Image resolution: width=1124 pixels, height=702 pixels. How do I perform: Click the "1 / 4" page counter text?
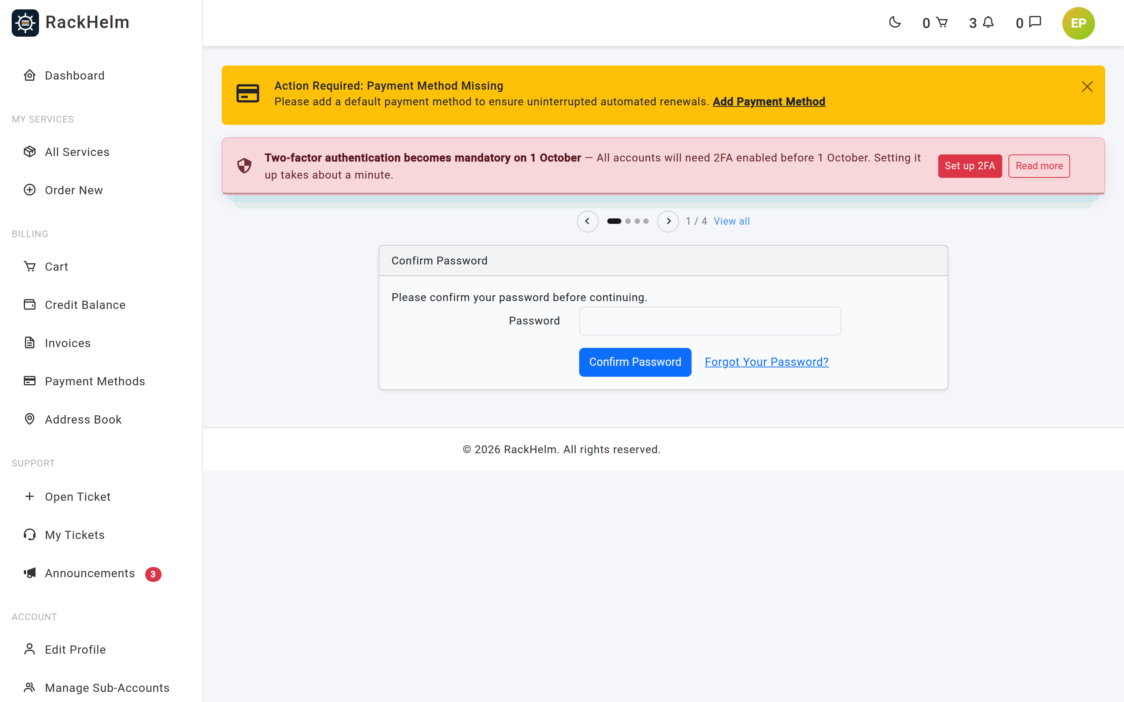pyautogui.click(x=696, y=221)
